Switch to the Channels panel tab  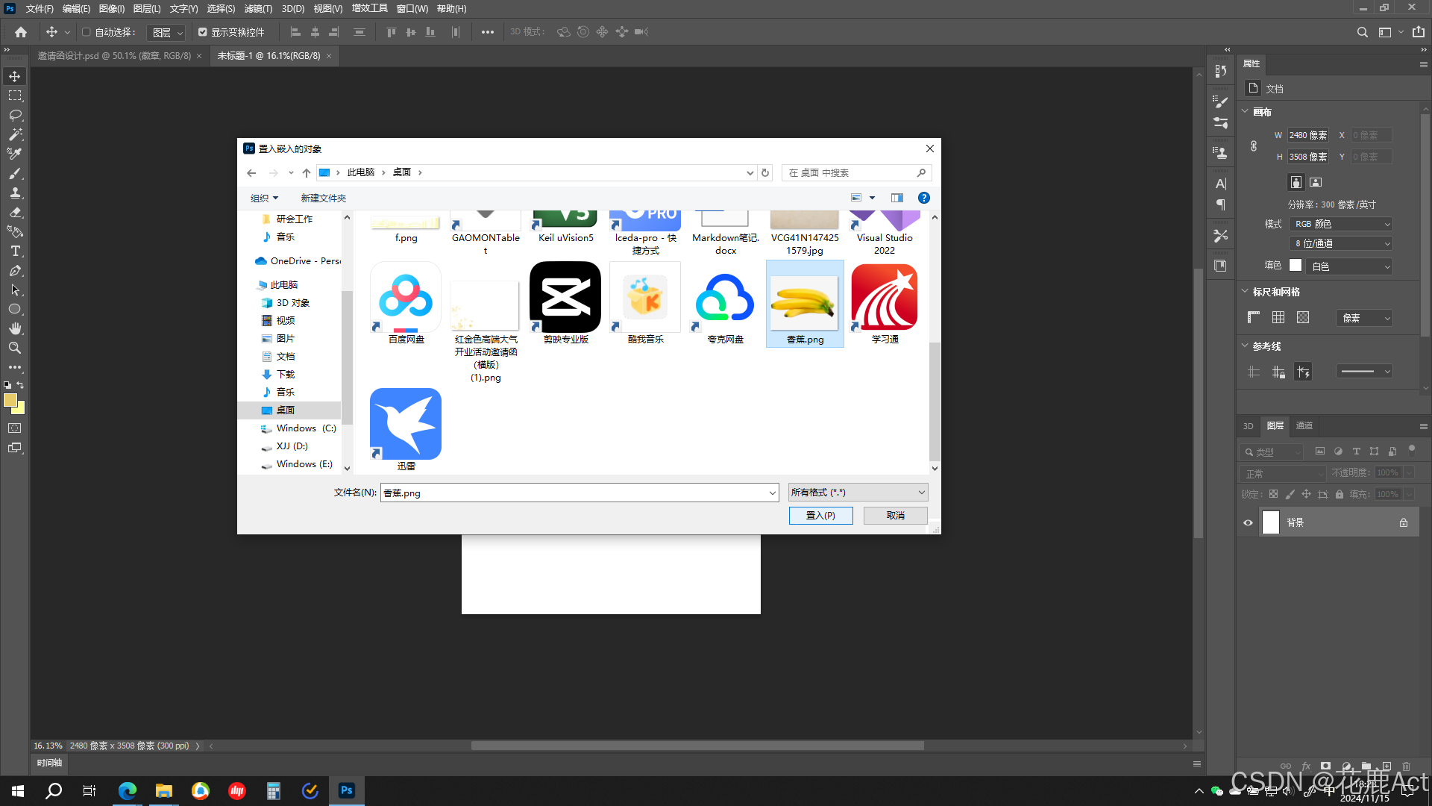pos(1304,425)
